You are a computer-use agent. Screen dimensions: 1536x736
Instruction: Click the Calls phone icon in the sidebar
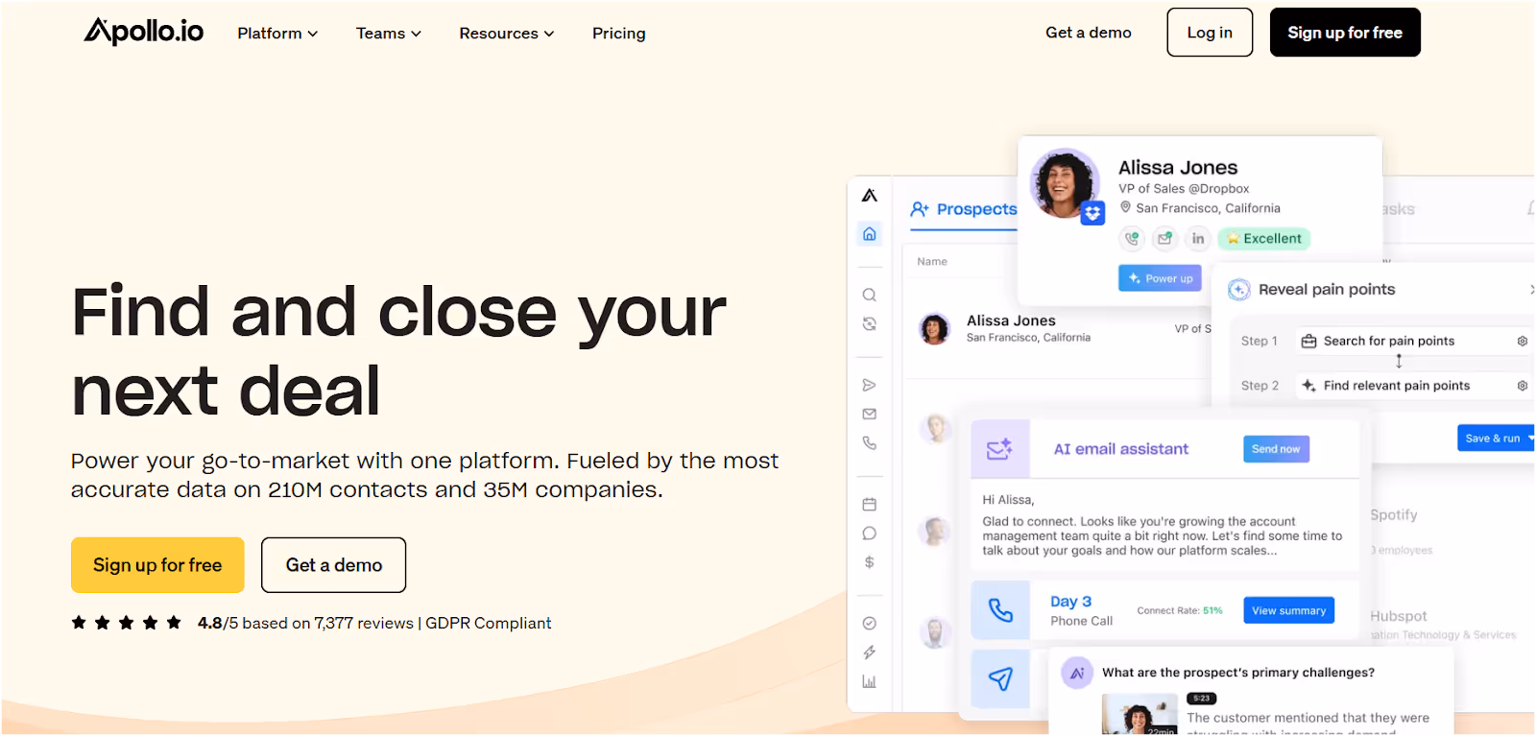pos(870,443)
